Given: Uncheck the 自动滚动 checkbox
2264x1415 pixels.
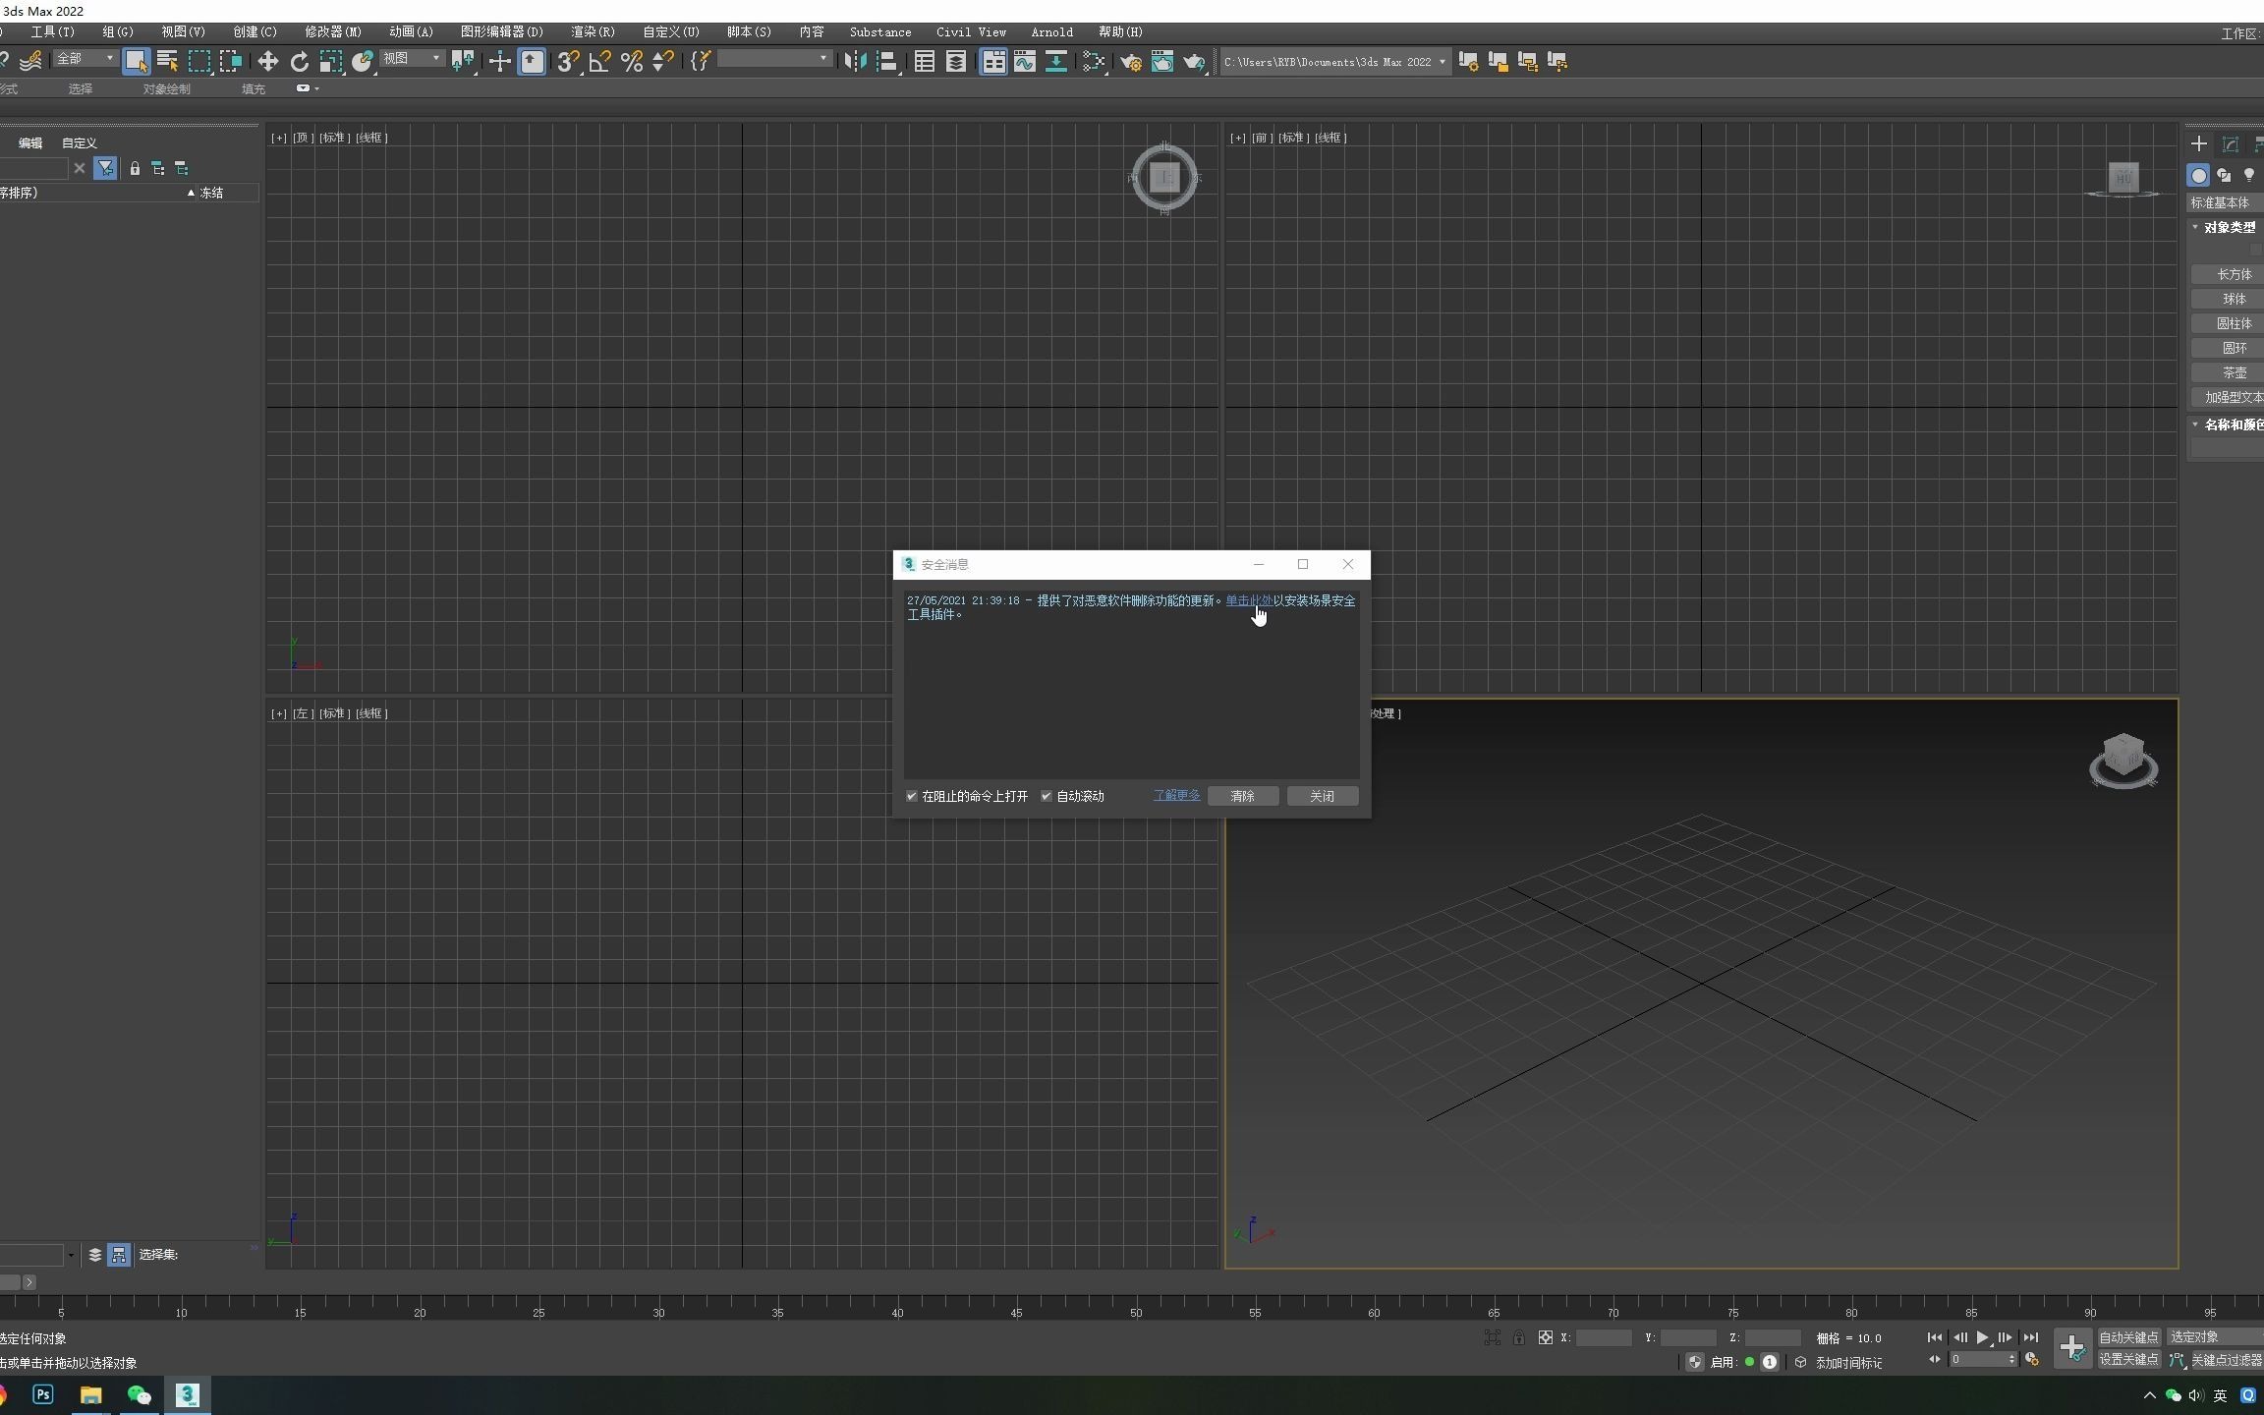Looking at the screenshot, I should pyautogui.click(x=1046, y=797).
